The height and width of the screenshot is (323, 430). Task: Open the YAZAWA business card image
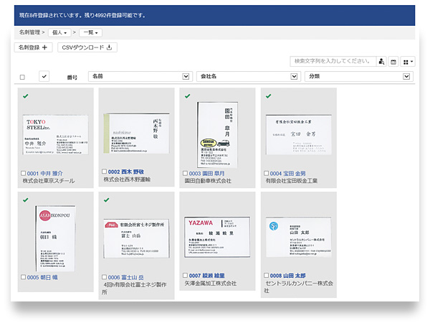tap(217, 237)
